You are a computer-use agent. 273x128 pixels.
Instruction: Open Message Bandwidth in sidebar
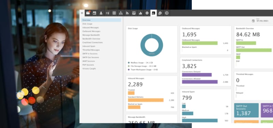pyautogui.click(x=101, y=35)
